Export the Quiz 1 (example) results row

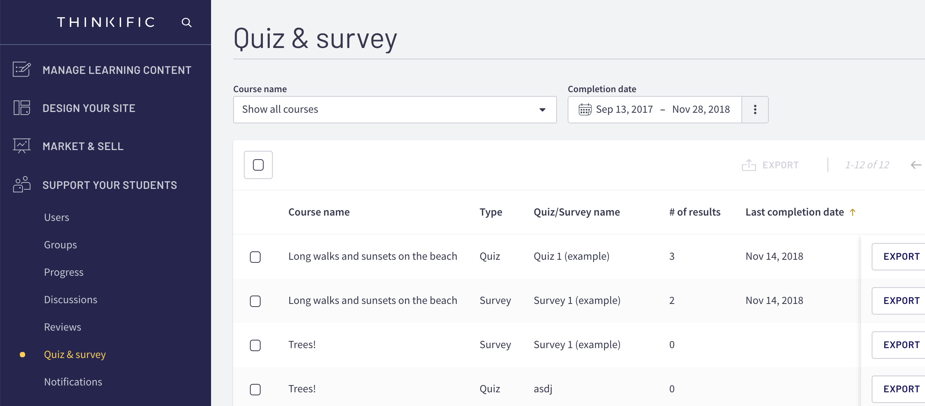901,257
